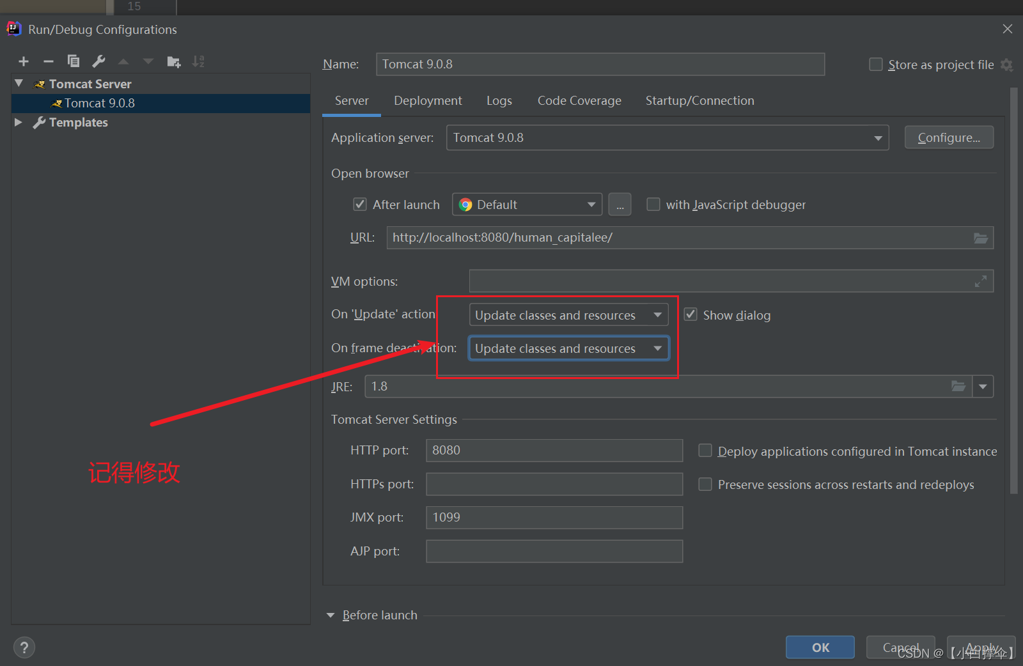
Task: Click the OK button
Action: pos(820,647)
